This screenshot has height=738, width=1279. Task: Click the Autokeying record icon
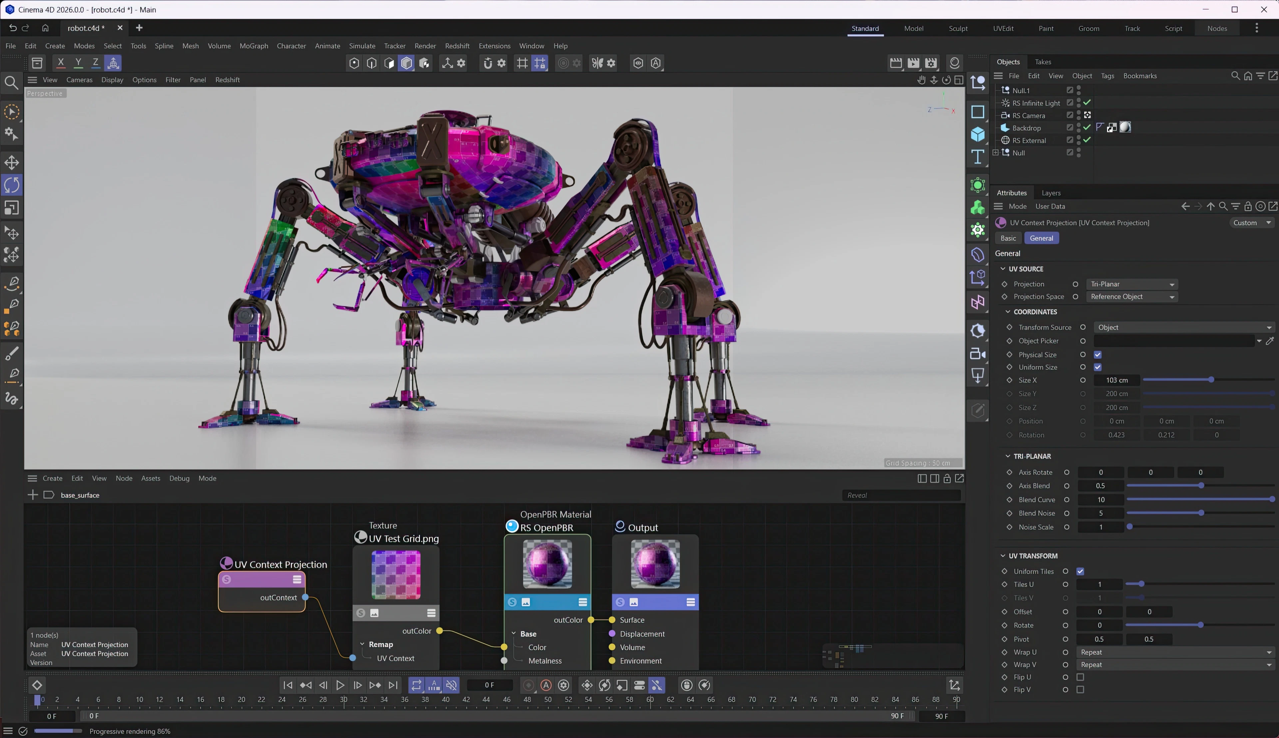click(546, 685)
